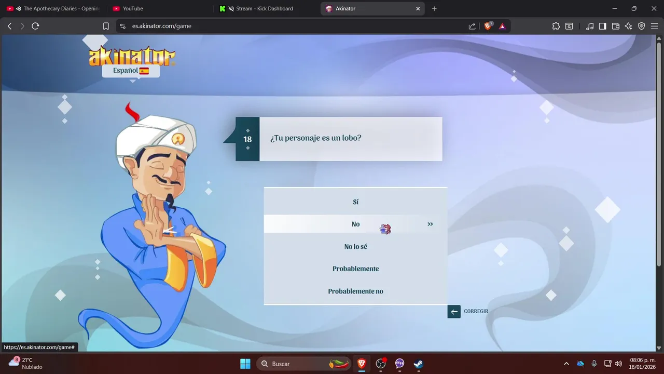Screen dimensions: 664x374
Task: Open the volume speaker tray icon
Action: (618, 364)
